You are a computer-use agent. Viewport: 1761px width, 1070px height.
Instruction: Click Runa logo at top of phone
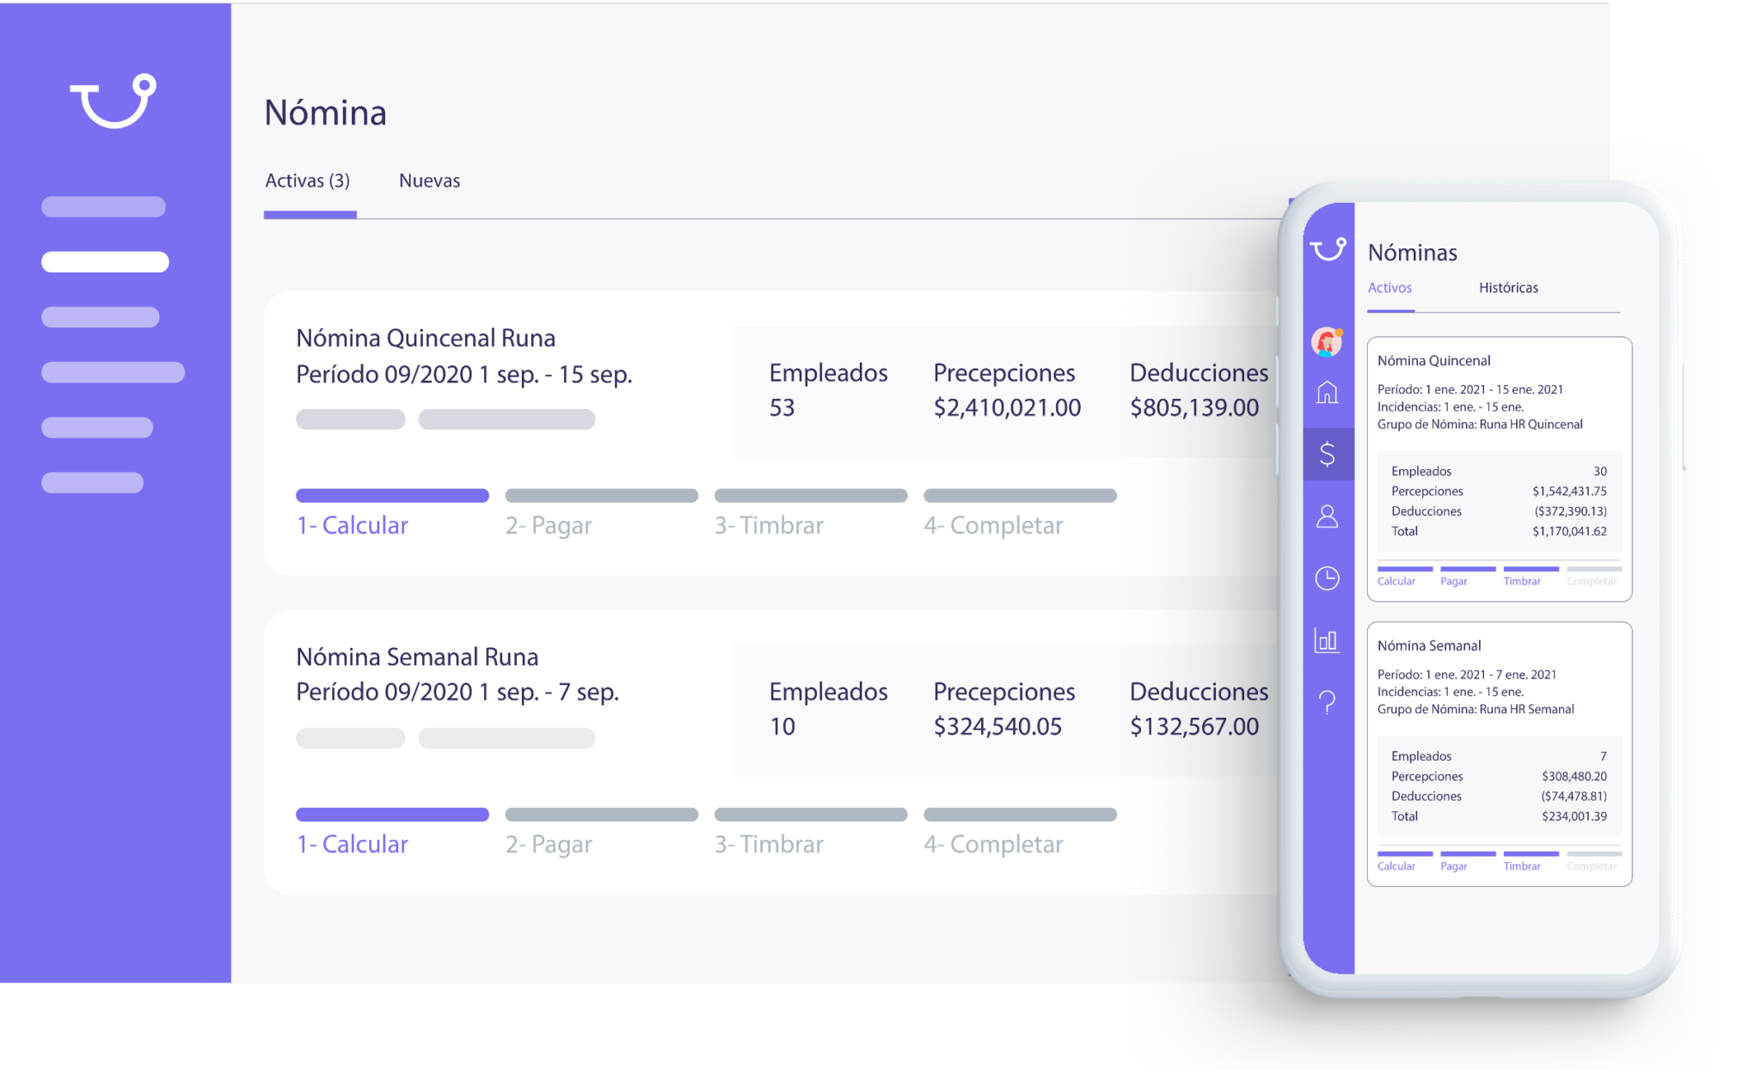coord(1328,249)
